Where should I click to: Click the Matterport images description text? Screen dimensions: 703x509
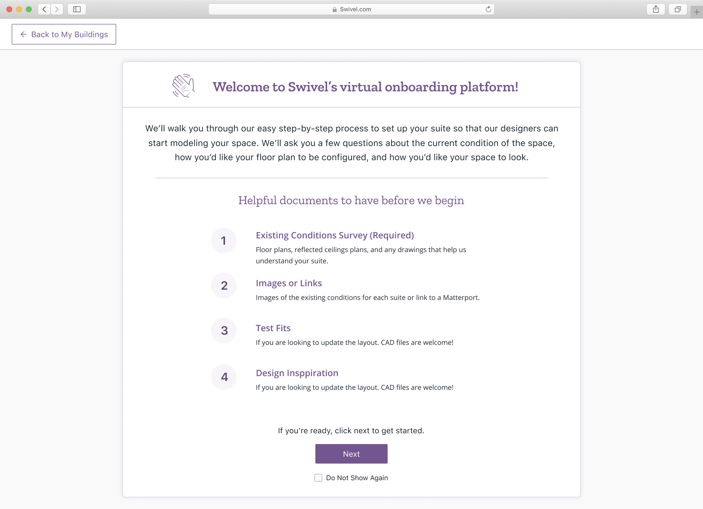tap(368, 297)
